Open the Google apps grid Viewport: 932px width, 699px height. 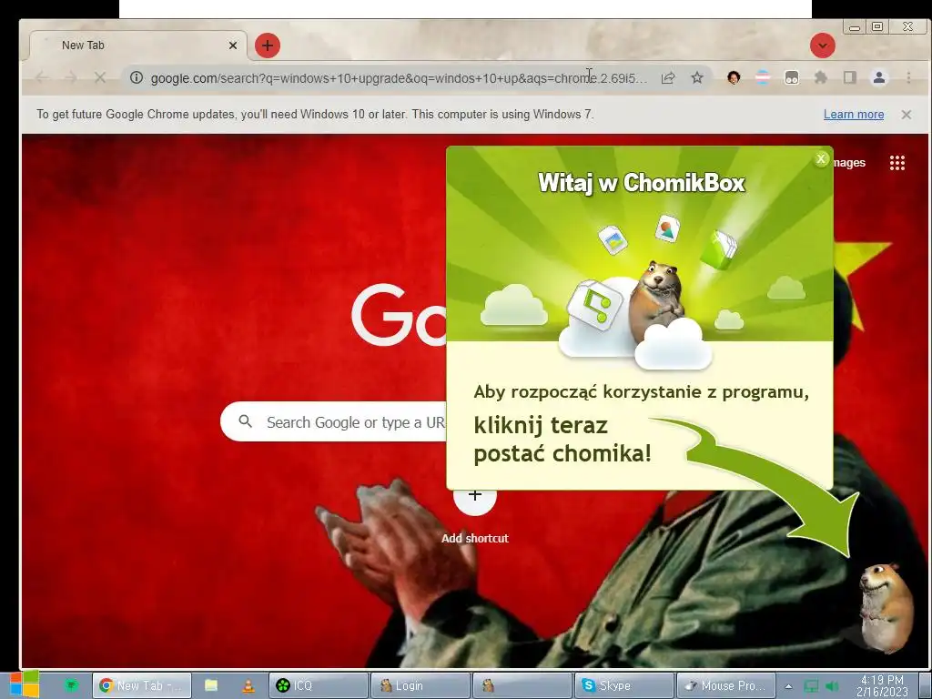(897, 163)
